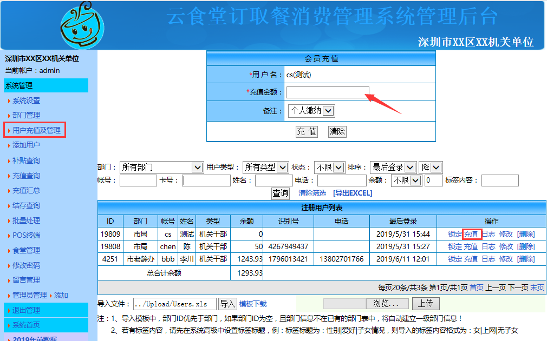Open the 排序 最后登录 dropdown
Image resolution: width=547 pixels, height=341 pixels.
(x=393, y=168)
